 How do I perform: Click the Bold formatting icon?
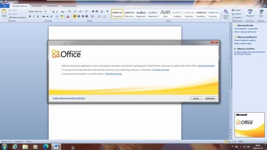(x=30, y=16)
